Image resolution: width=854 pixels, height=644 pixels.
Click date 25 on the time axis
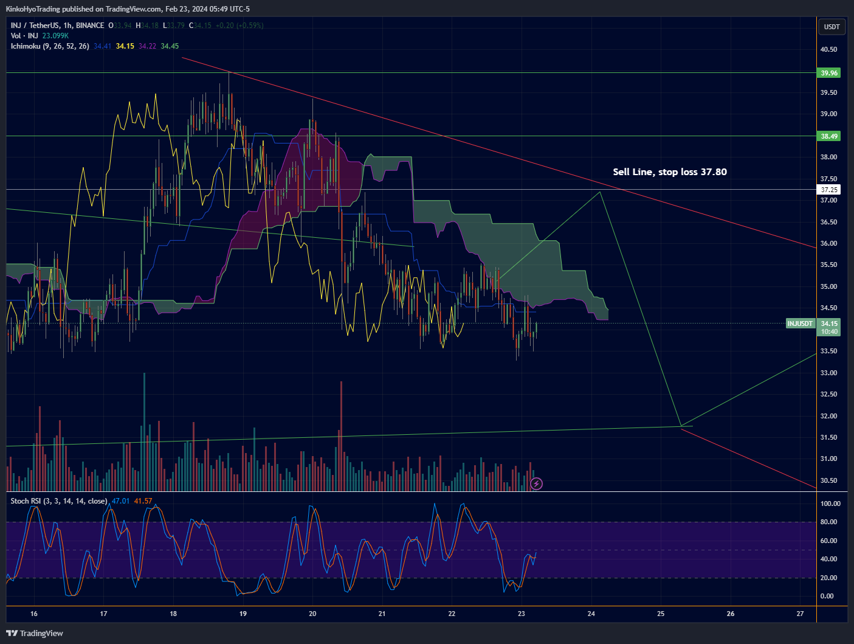click(x=661, y=614)
